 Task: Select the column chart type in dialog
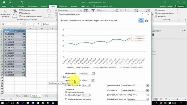[146, 21]
